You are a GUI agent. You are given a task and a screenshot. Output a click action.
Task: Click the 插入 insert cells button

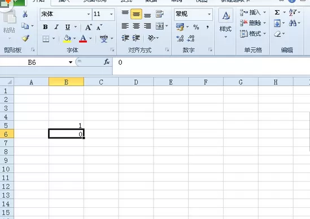coord(252,12)
